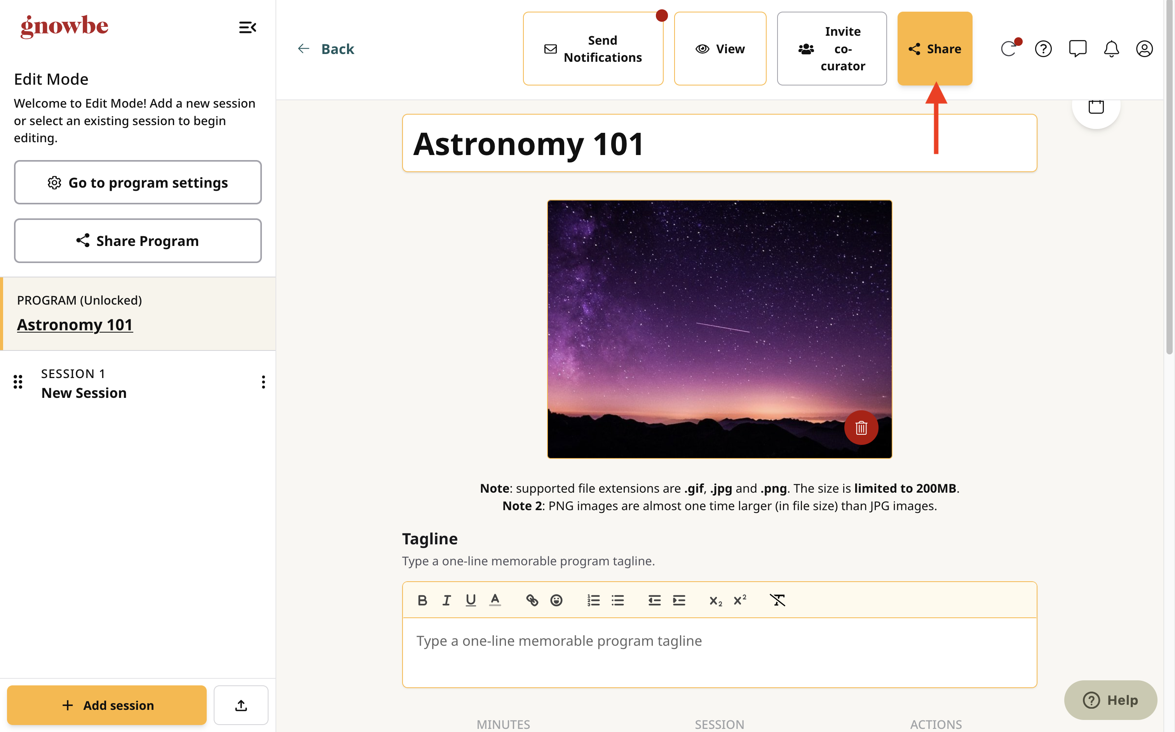Edit the Astronomy 101 title field
This screenshot has width=1175, height=732.
coord(720,143)
